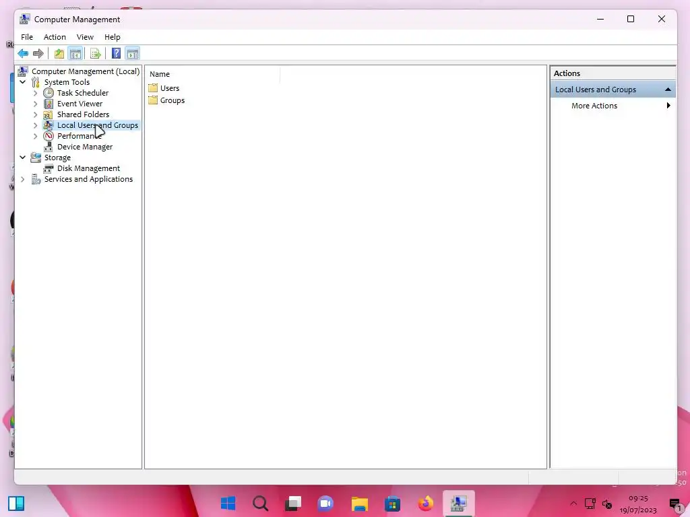Open the View menu
This screenshot has height=517, width=690.
85,37
